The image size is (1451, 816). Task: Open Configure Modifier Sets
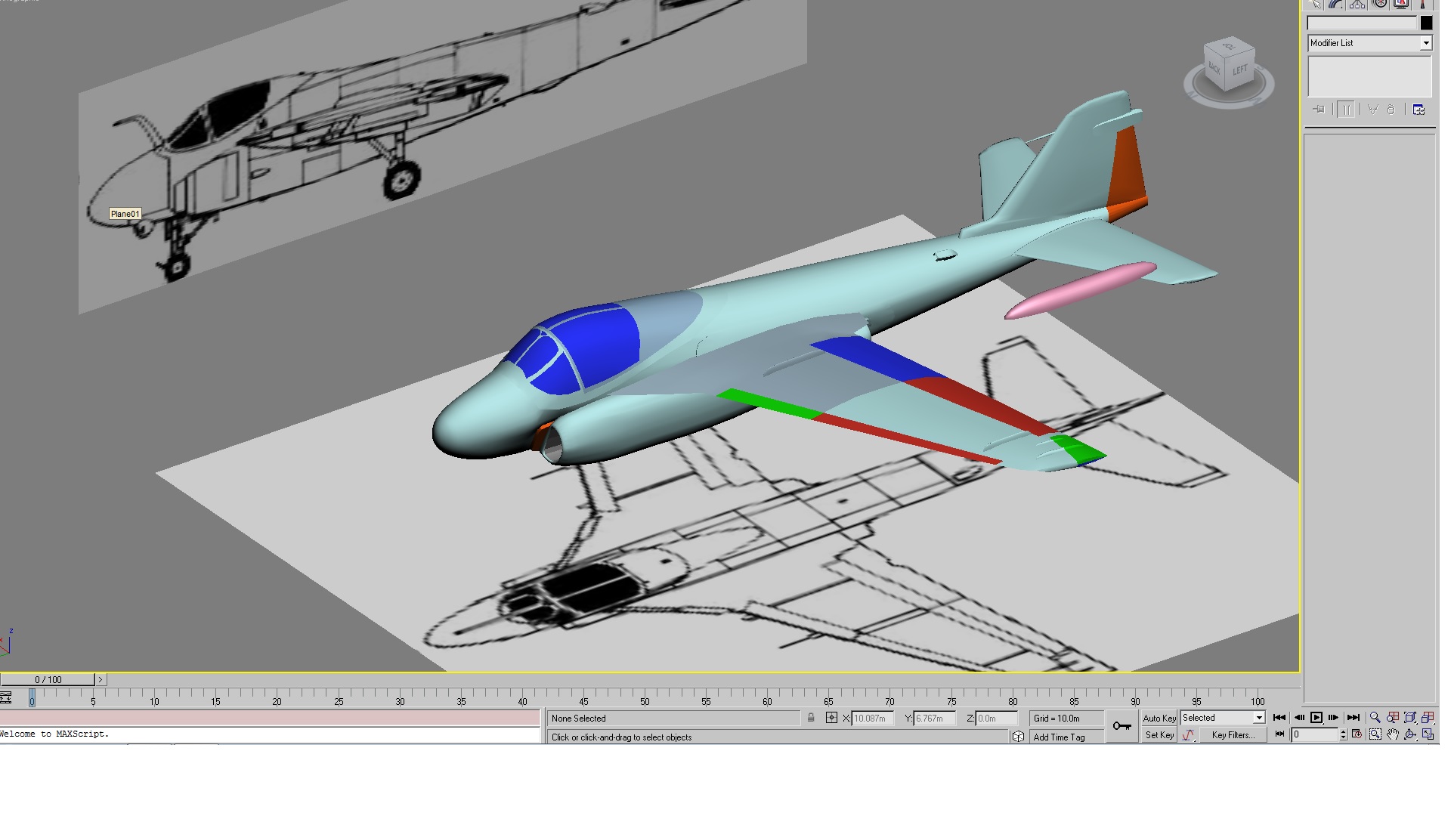(1419, 110)
